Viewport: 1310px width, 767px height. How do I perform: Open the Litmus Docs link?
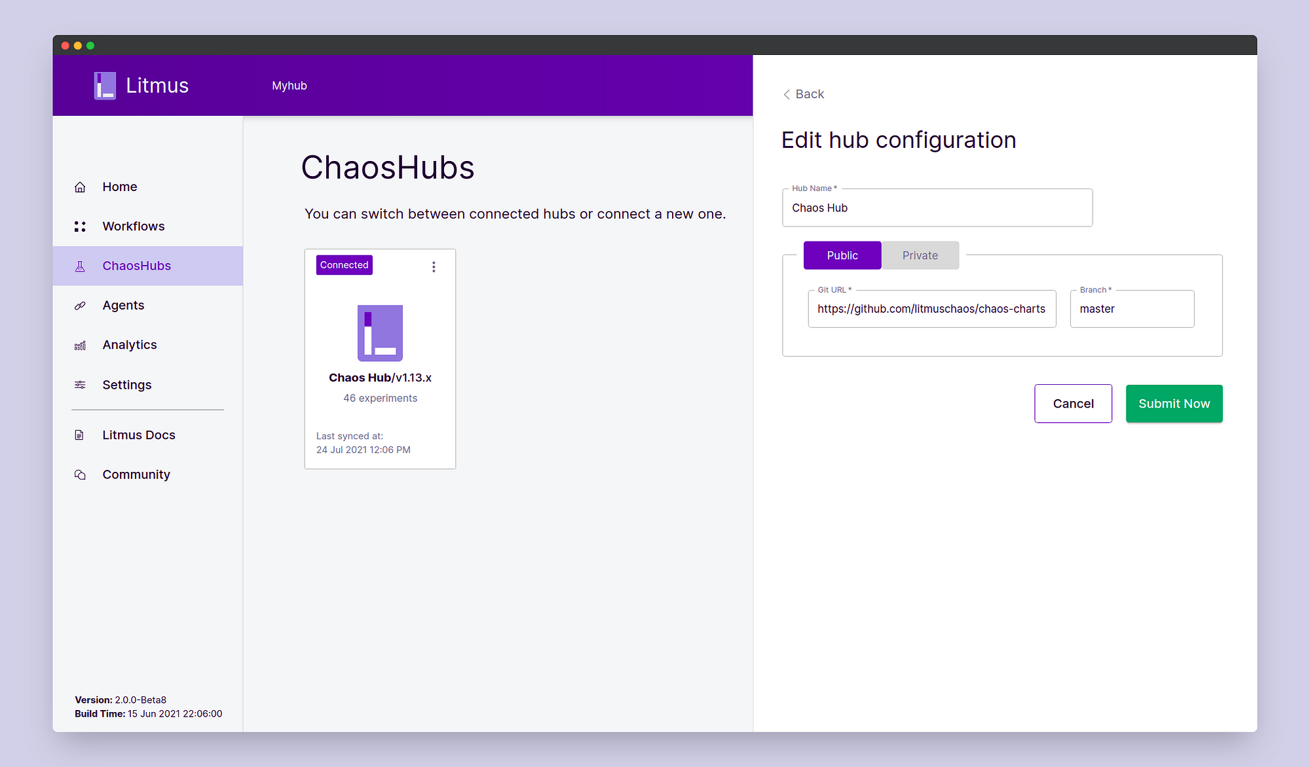click(x=147, y=435)
